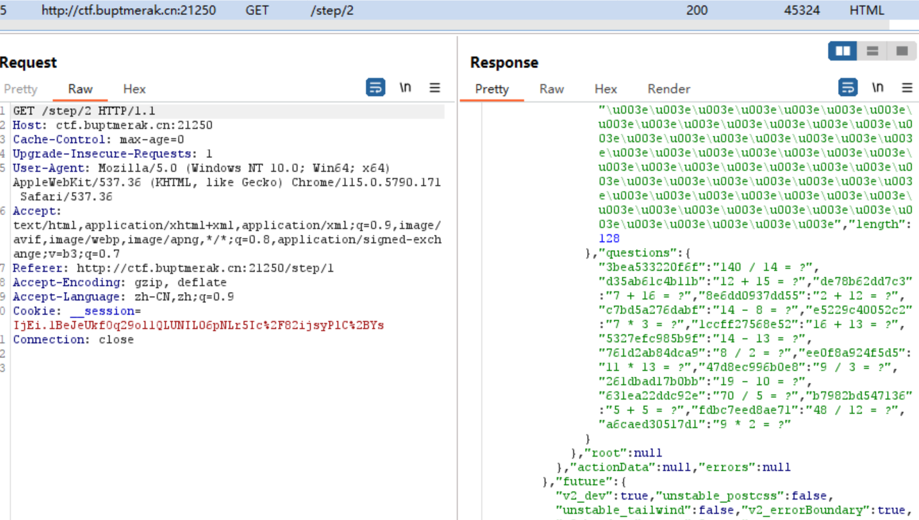Open Response panel hamburger menu
The width and height of the screenshot is (919, 520).
coord(907,87)
